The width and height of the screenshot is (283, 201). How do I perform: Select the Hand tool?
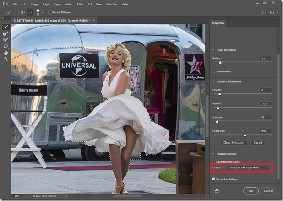(6, 53)
